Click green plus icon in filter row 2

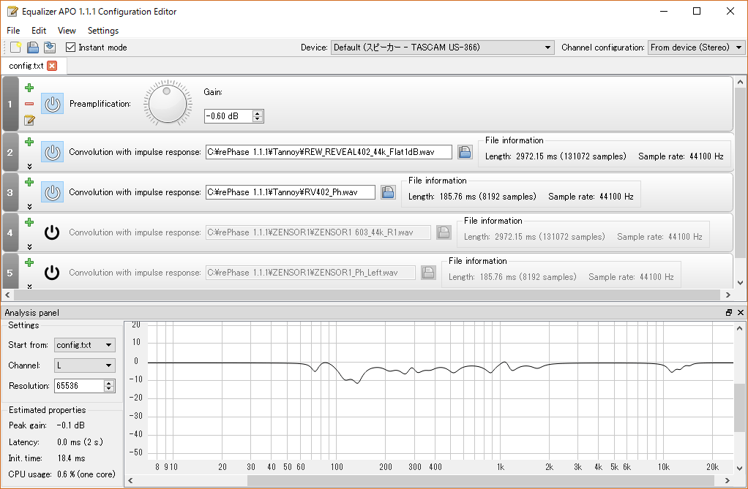(x=29, y=142)
